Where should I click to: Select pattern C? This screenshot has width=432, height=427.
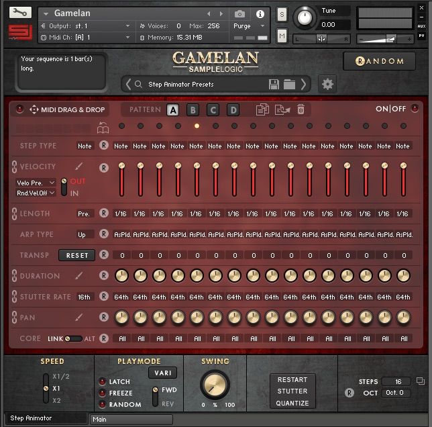[x=213, y=110]
